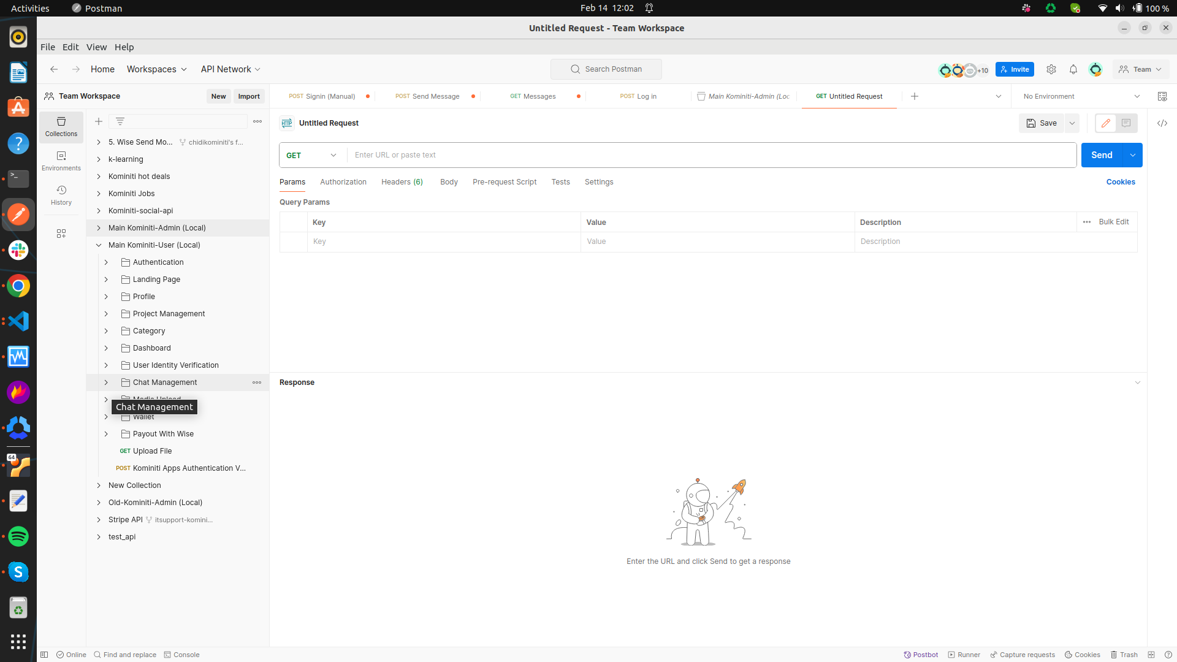Open the notifications bell icon
This screenshot has height=662, width=1177.
[x=1073, y=69]
